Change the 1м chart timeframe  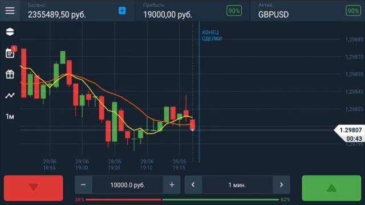pyautogui.click(x=10, y=116)
